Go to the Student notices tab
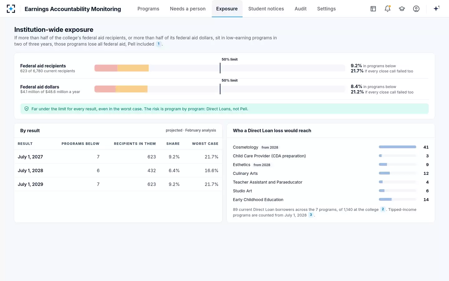449x281 pixels. (266, 9)
